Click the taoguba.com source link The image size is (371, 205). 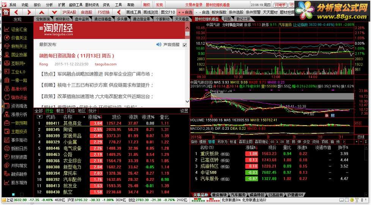[105, 64]
